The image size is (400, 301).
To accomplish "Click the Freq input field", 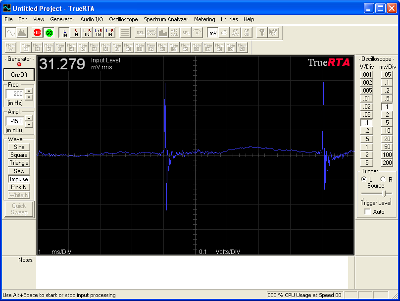I will pyautogui.click(x=15, y=94).
